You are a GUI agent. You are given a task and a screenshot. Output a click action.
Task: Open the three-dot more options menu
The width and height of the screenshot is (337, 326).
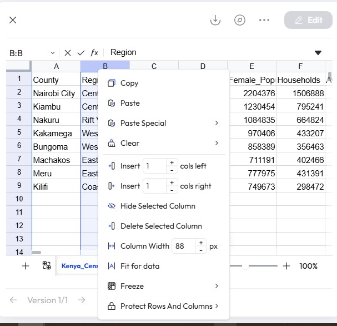(x=264, y=20)
